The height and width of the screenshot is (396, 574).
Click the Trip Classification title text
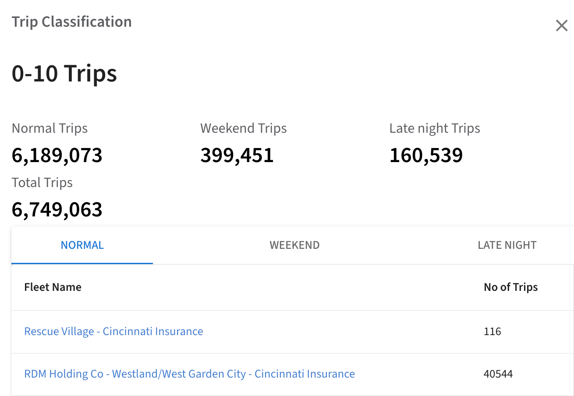(x=71, y=22)
